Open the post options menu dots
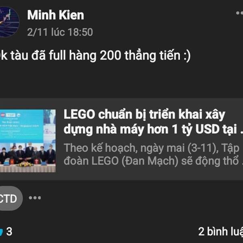The image size is (243, 243). point(239,13)
